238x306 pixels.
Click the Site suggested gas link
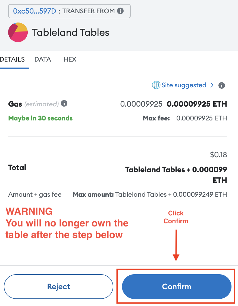(x=184, y=85)
